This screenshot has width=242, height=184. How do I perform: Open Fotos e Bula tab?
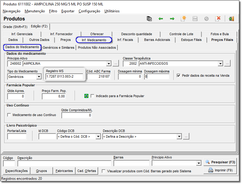point(220,34)
